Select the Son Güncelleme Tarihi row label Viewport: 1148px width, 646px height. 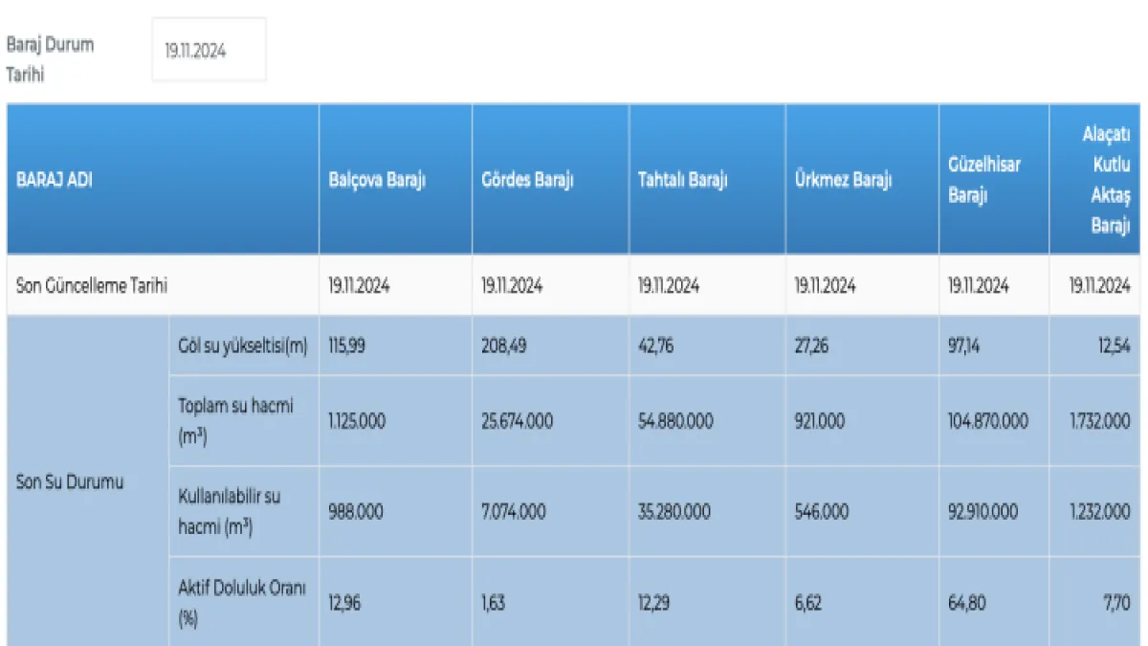(x=93, y=286)
